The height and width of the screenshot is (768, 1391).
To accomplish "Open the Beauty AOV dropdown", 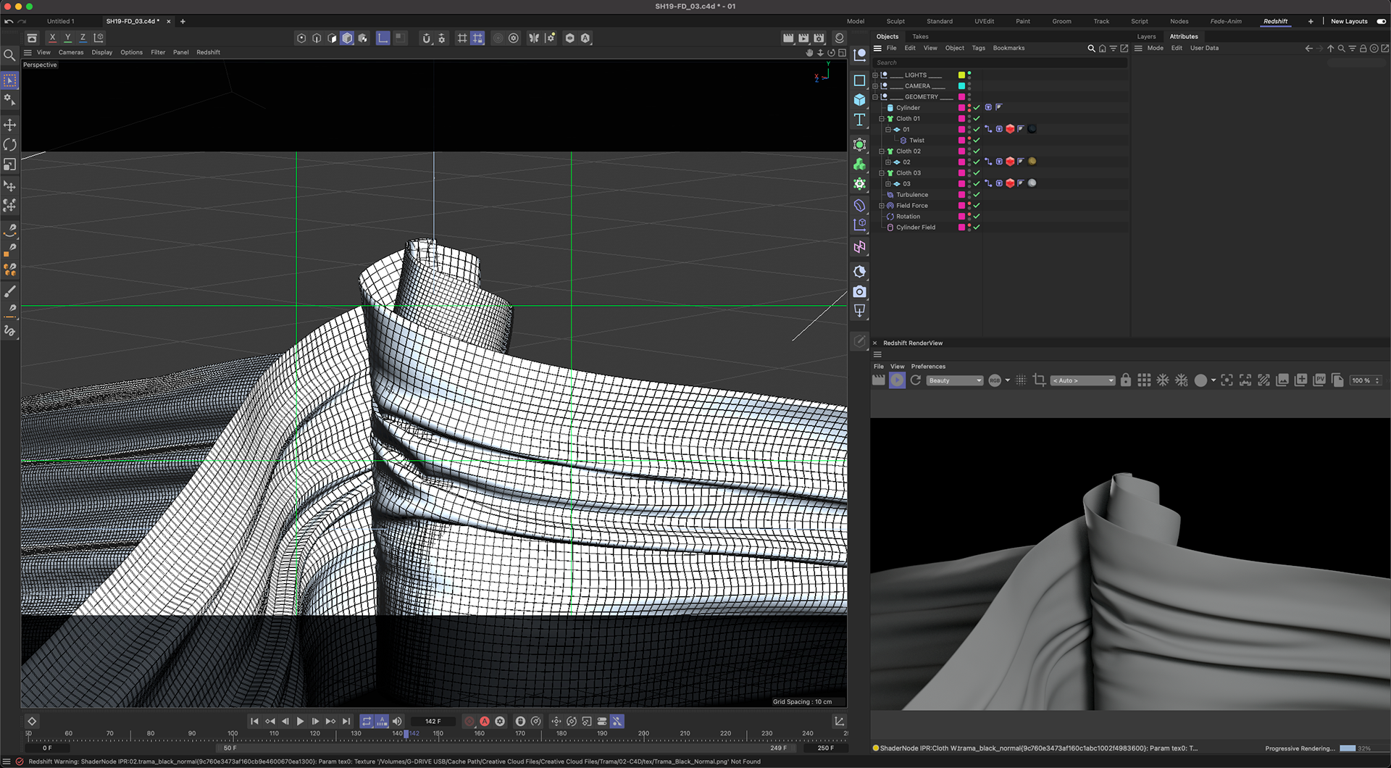I will 954,380.
